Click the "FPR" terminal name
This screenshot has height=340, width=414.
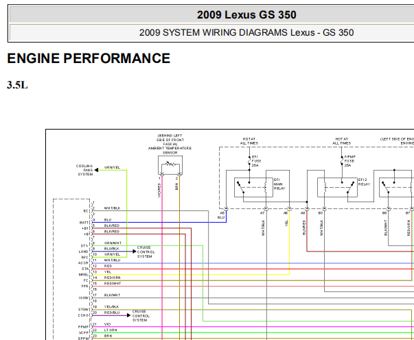[x=84, y=287]
